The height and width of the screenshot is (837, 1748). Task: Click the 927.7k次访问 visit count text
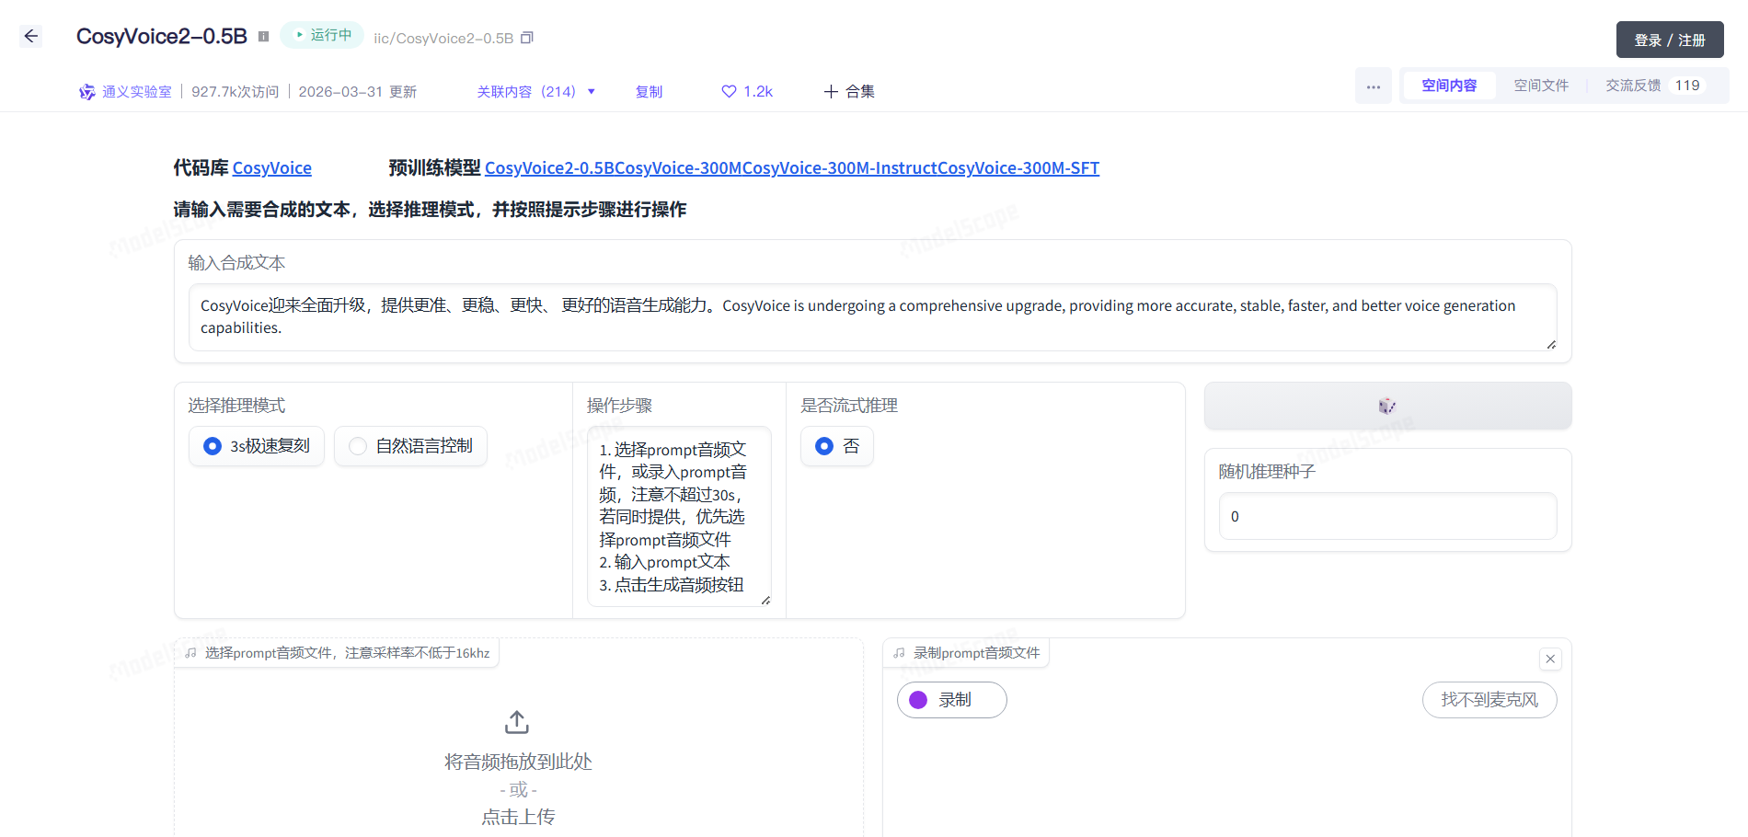[x=236, y=92]
